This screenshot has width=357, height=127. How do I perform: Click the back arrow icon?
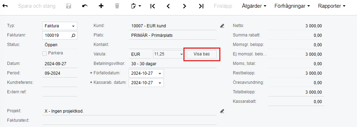coord(5,6)
